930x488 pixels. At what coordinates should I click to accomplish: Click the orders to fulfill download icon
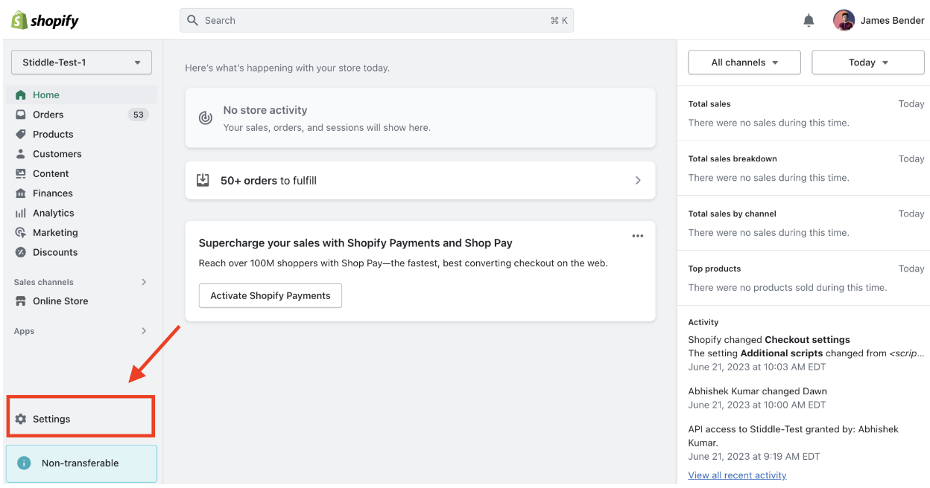203,180
